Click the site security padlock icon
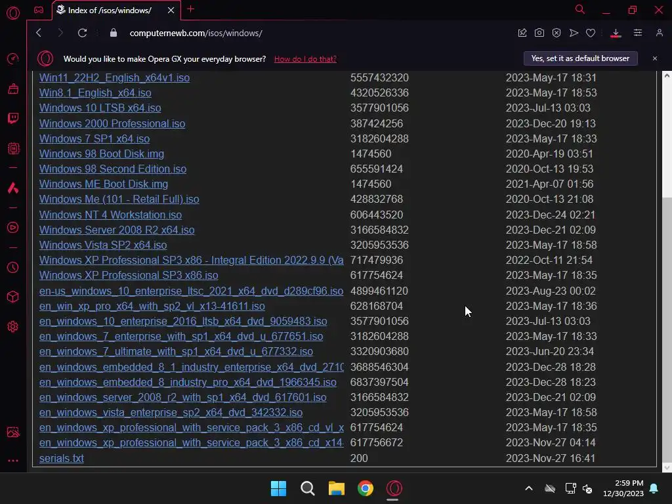 coord(113,33)
